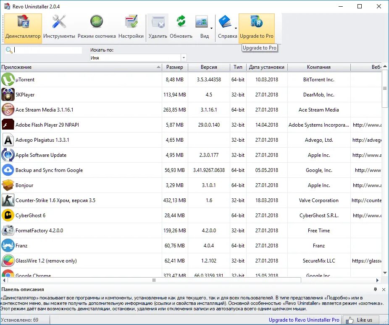Select the CyberGhost 6 ghost icon
389x325 pixels.
8,216
